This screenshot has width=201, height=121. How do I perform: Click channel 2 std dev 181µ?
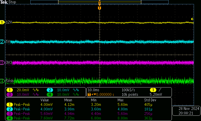point(148,109)
